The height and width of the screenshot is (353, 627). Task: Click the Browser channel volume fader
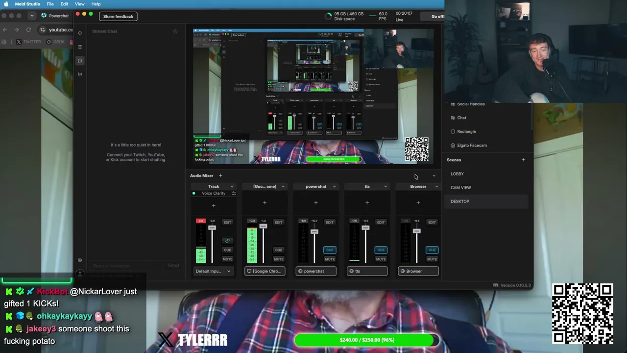coord(416,231)
